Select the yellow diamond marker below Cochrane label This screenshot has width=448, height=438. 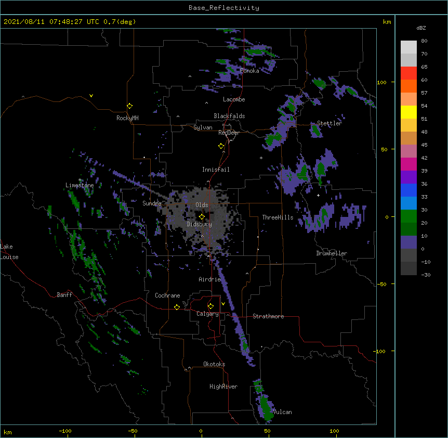pyautogui.click(x=177, y=307)
